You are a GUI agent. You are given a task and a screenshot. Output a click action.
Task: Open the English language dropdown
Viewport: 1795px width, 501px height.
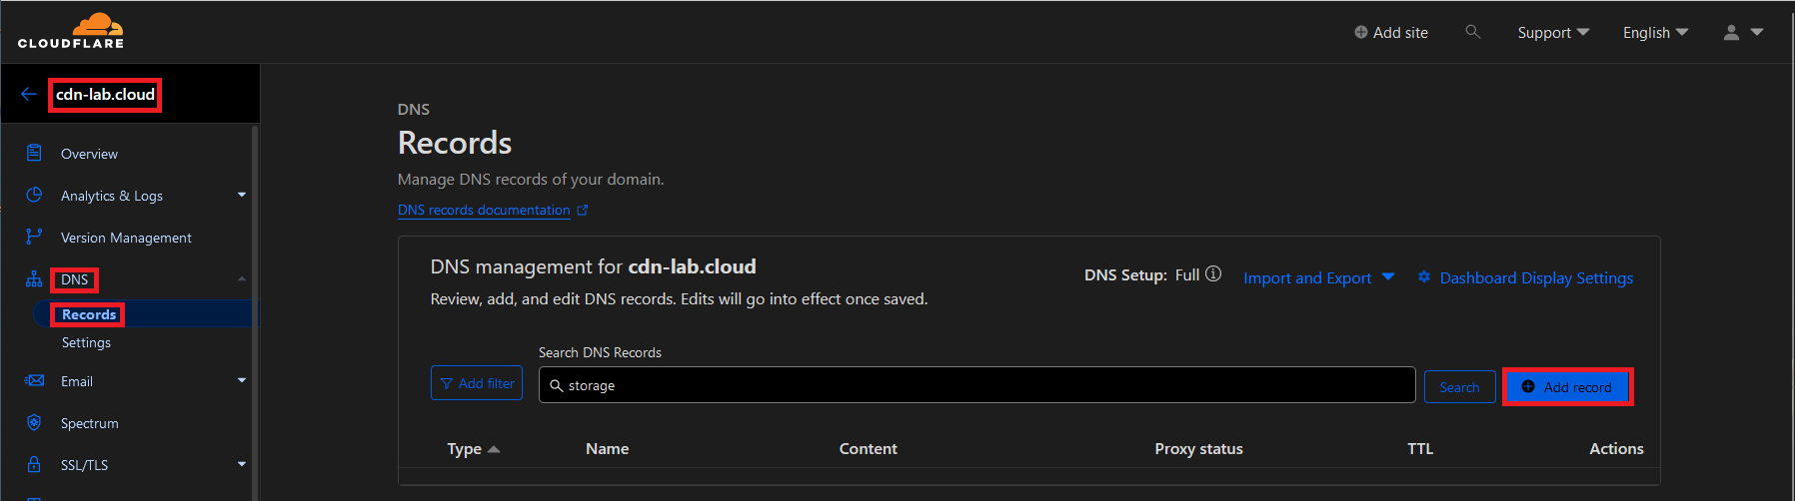coord(1655,32)
